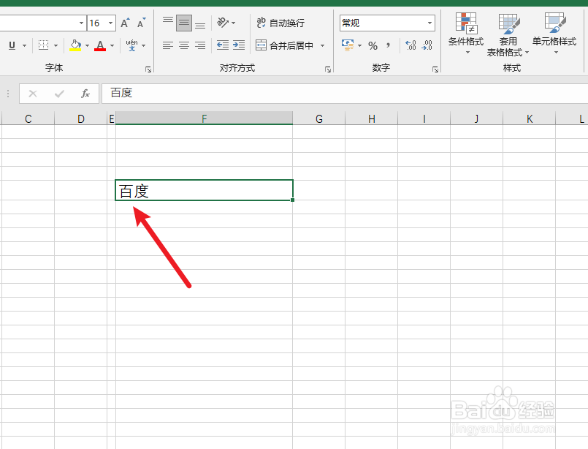
Task: Open 条件格式 conditional formatting
Action: click(466, 34)
